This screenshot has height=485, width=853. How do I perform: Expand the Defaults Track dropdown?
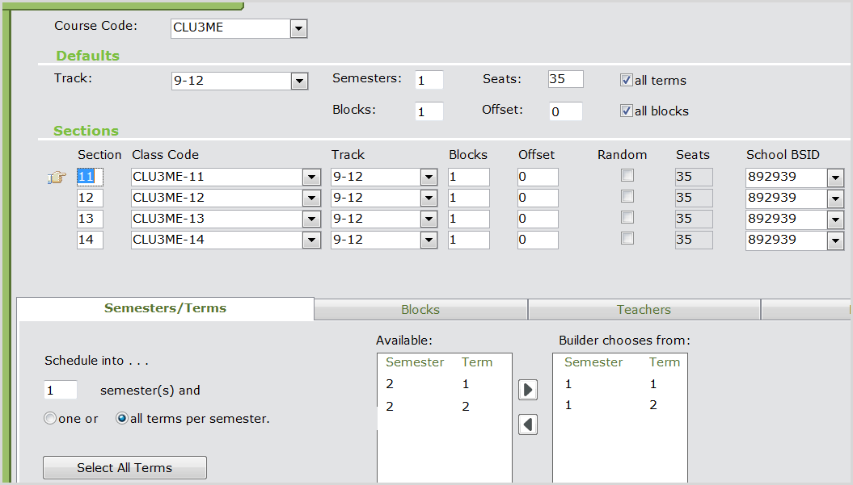(x=299, y=81)
